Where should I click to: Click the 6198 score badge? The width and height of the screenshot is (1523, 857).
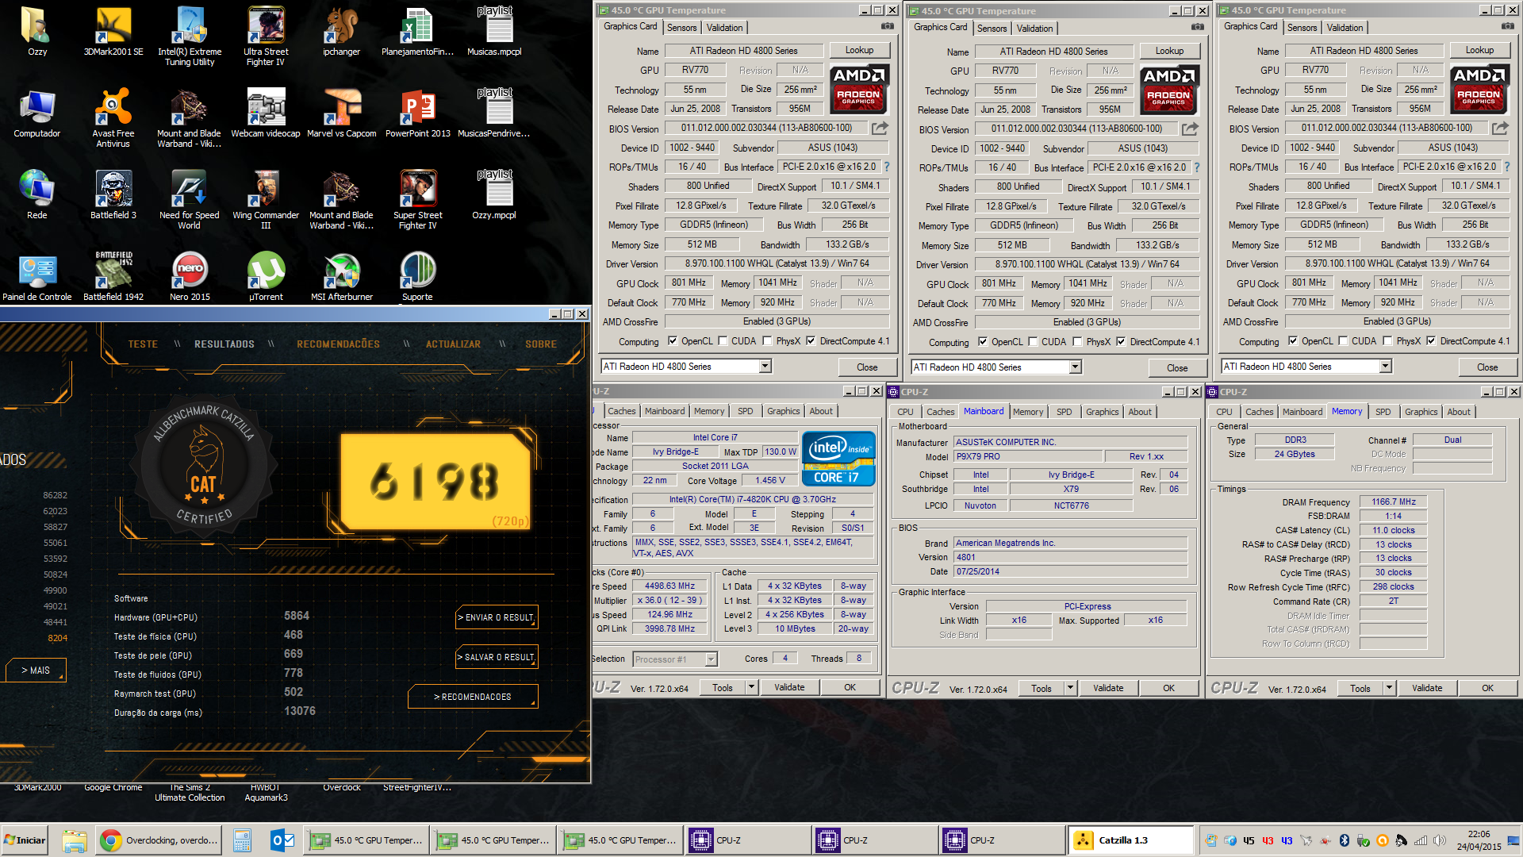[x=435, y=482]
